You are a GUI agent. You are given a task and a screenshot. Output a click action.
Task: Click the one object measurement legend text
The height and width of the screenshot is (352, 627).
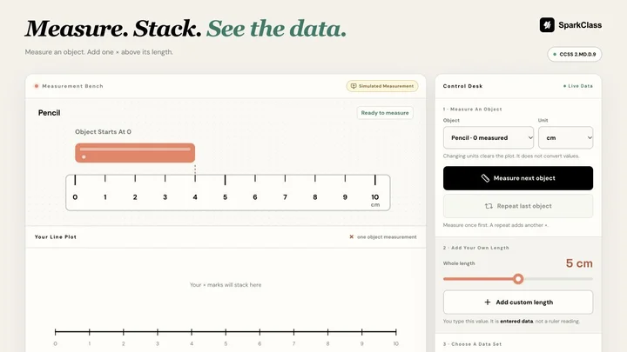(387, 236)
